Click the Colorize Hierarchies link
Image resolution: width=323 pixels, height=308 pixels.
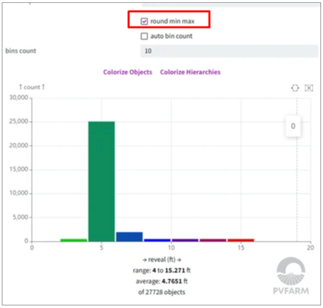[190, 72]
